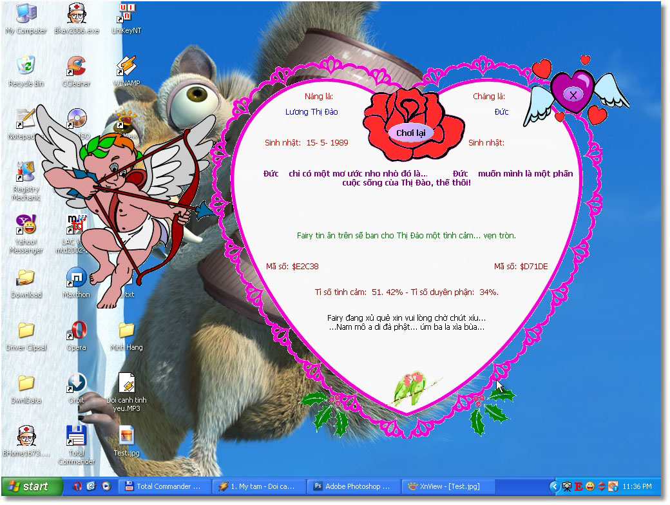
Task: Click the red E tray icon
Action: (579, 486)
